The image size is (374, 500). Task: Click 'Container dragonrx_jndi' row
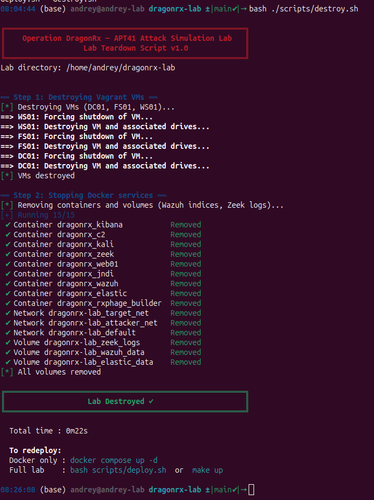[x=103, y=274]
